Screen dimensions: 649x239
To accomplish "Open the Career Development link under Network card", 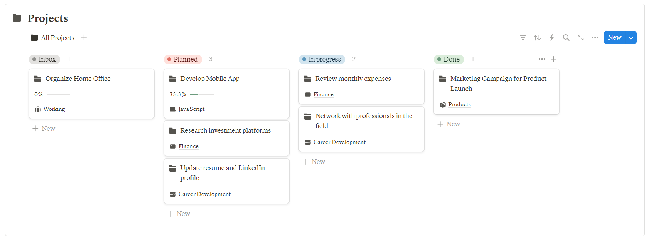I will [x=339, y=142].
